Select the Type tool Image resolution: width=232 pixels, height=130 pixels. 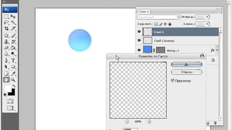13,60
